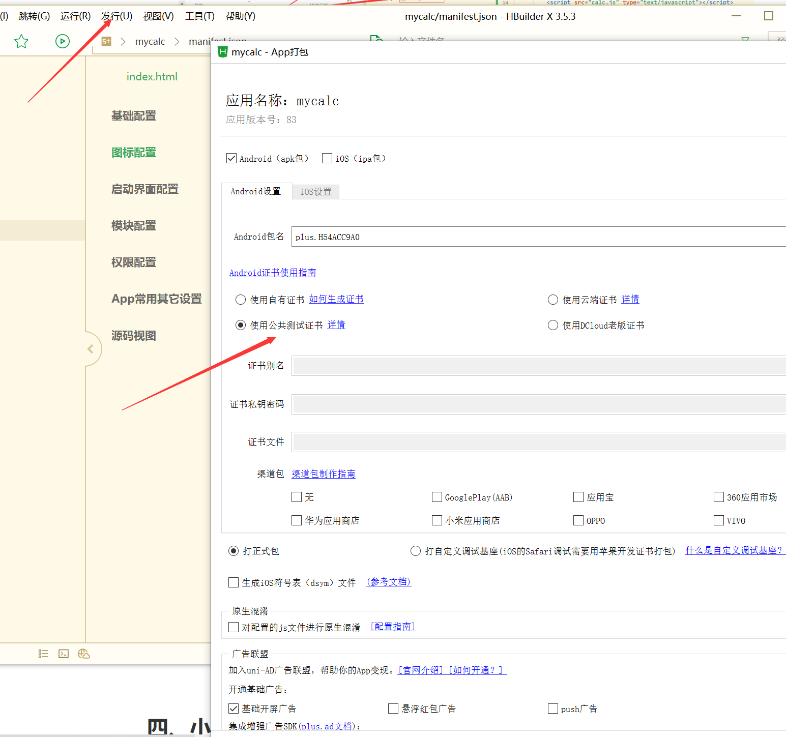
Task: Open the 帮助(Y) menu
Action: click(241, 16)
